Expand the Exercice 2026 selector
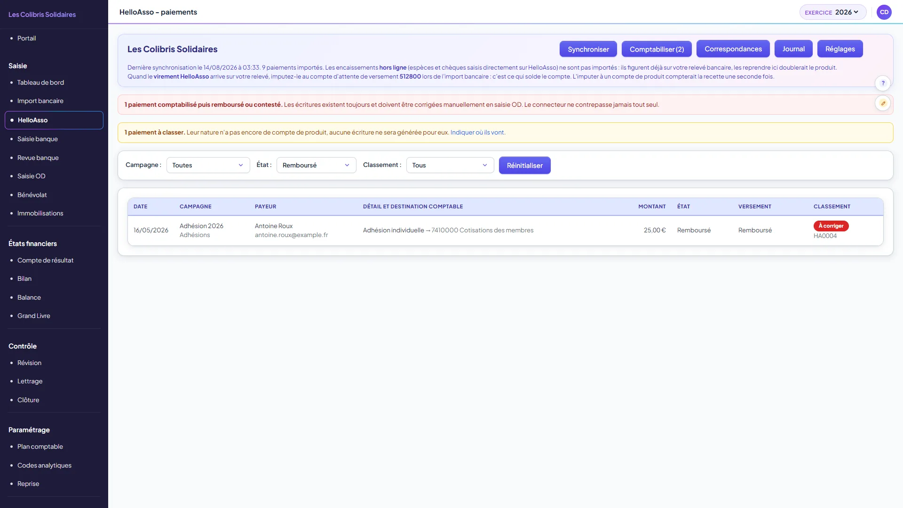The height and width of the screenshot is (508, 903). (832, 12)
